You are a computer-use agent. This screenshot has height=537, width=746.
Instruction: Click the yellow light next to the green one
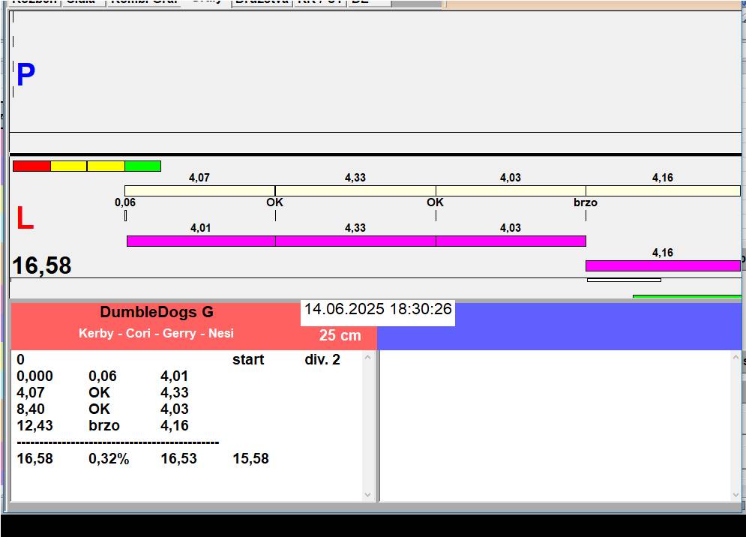click(106, 166)
